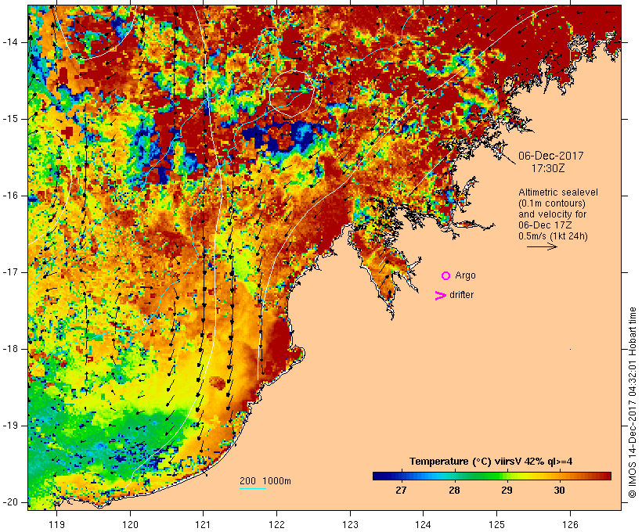Image resolution: width=642 pixels, height=532 pixels.
Task: Click the '27' colorbar tick label
Action: tap(401, 491)
